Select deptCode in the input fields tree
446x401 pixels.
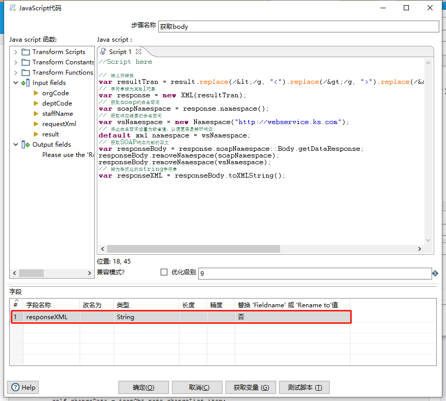(x=57, y=103)
